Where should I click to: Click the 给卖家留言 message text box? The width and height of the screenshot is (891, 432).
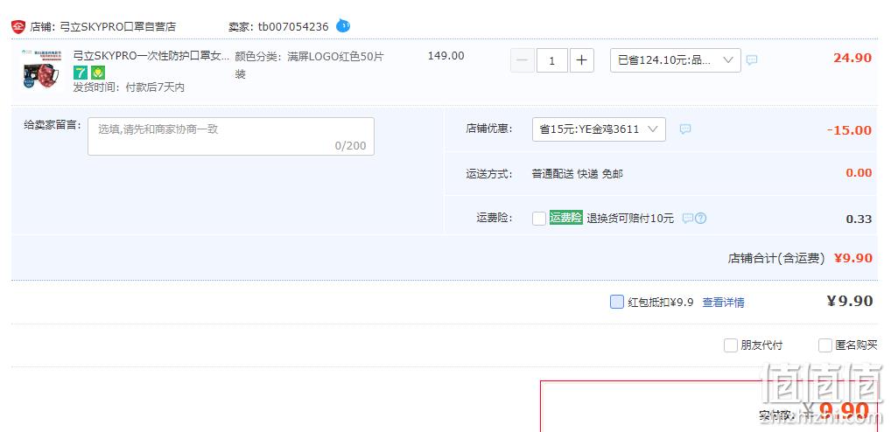tap(231, 136)
